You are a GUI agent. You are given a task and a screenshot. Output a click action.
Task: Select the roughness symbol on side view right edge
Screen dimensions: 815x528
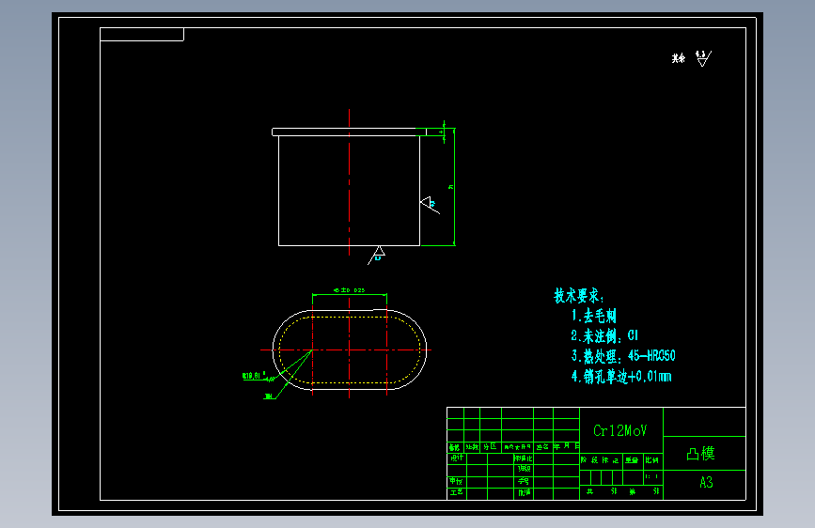430,204
